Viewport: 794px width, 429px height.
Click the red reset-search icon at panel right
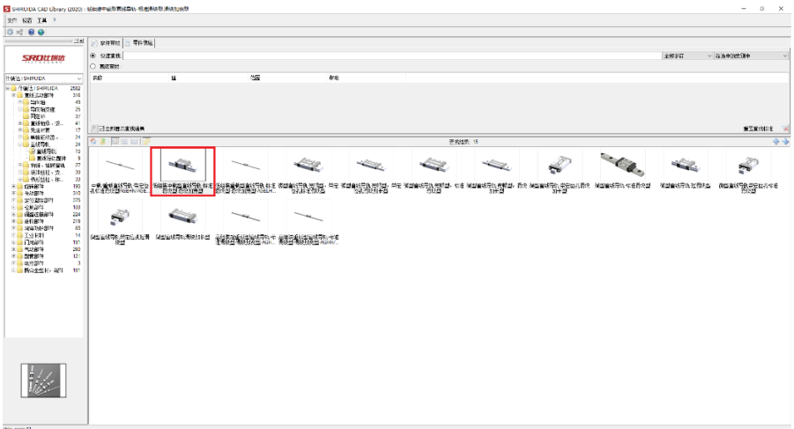pos(785,129)
